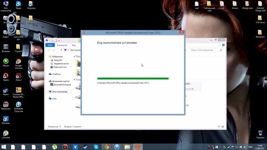Open the Студент folder on desktop
Screen dimensions: 267x150
(x=18, y=48)
